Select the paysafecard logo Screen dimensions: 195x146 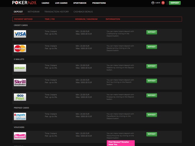point(20,116)
